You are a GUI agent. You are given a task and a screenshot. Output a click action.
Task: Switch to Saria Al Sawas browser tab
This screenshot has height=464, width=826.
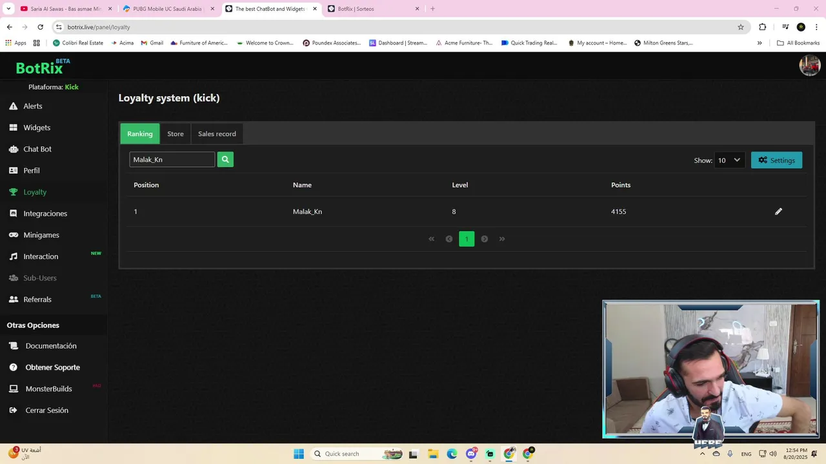point(66,9)
